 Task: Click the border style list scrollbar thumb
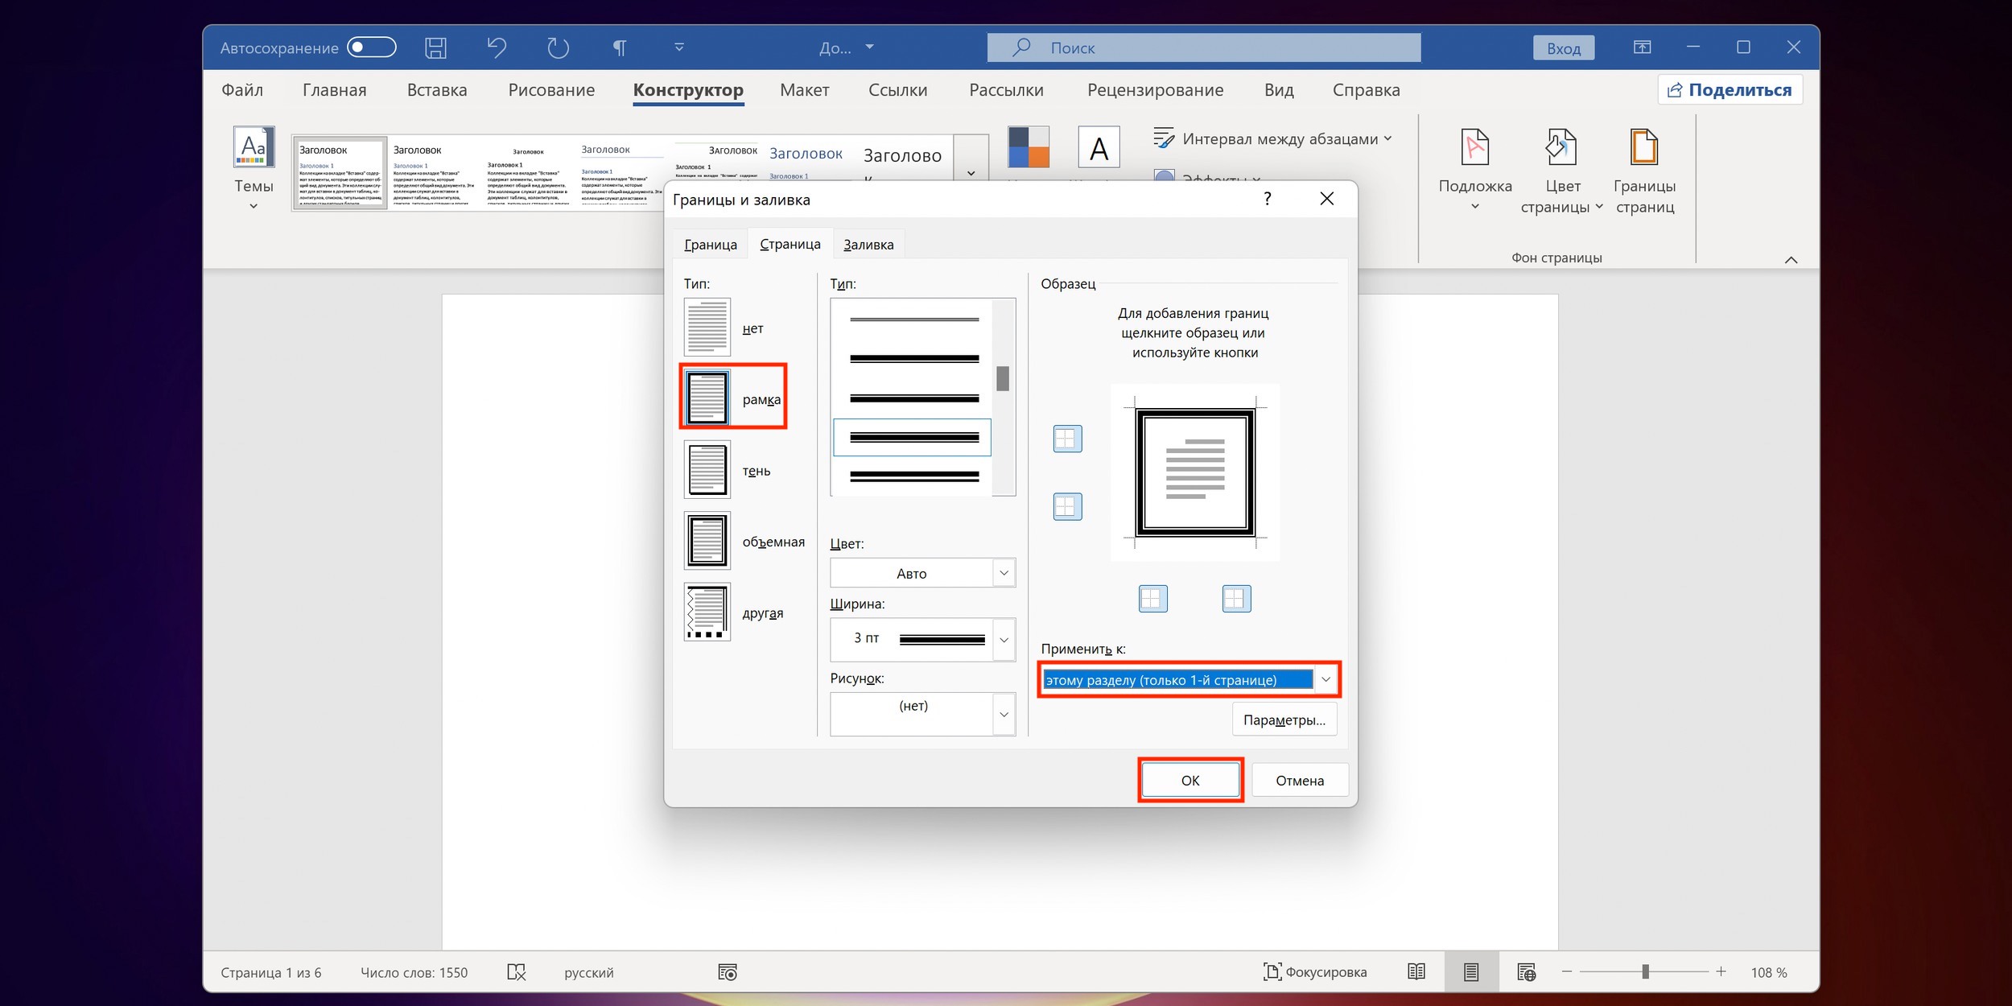(x=1003, y=378)
